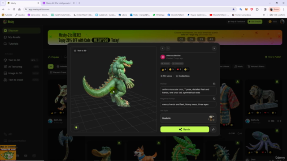Image resolution: width=287 pixels, height=161 pixels.
Task: Expand the Text to 3D BETA dropdown
Action: [35, 60]
